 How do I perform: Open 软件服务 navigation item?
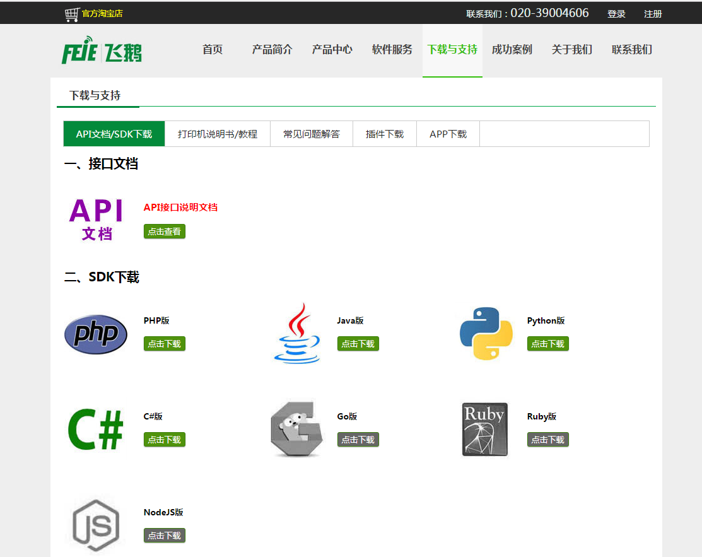(x=392, y=50)
